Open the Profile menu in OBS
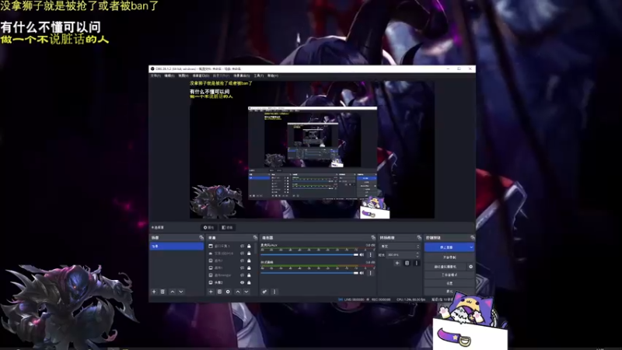Screen dimensions: 622x350 tap(221, 75)
